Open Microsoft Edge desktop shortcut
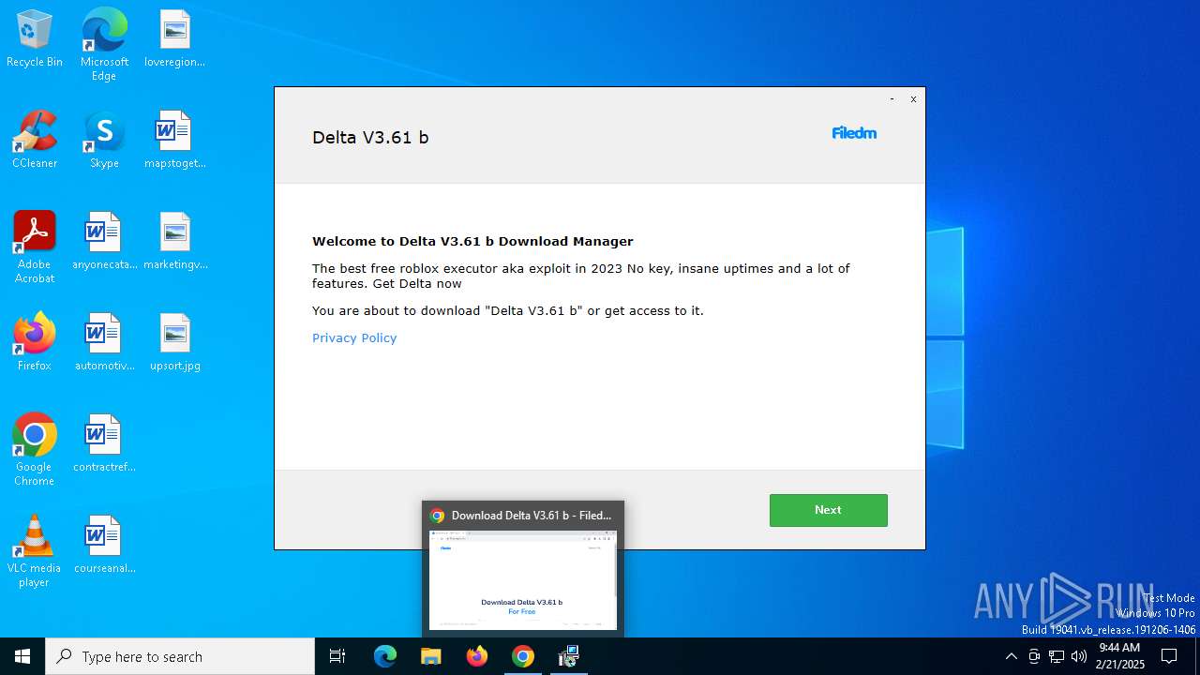Viewport: 1200px width, 675px height. coord(104,45)
